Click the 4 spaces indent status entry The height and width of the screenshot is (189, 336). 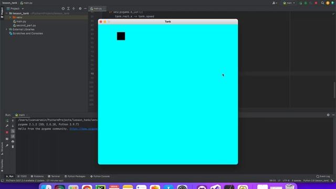pyautogui.click(x=296, y=181)
